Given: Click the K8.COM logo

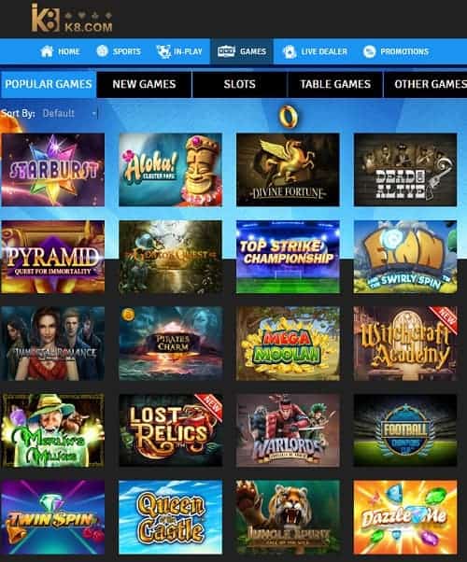Looking at the screenshot, I should point(72,19).
